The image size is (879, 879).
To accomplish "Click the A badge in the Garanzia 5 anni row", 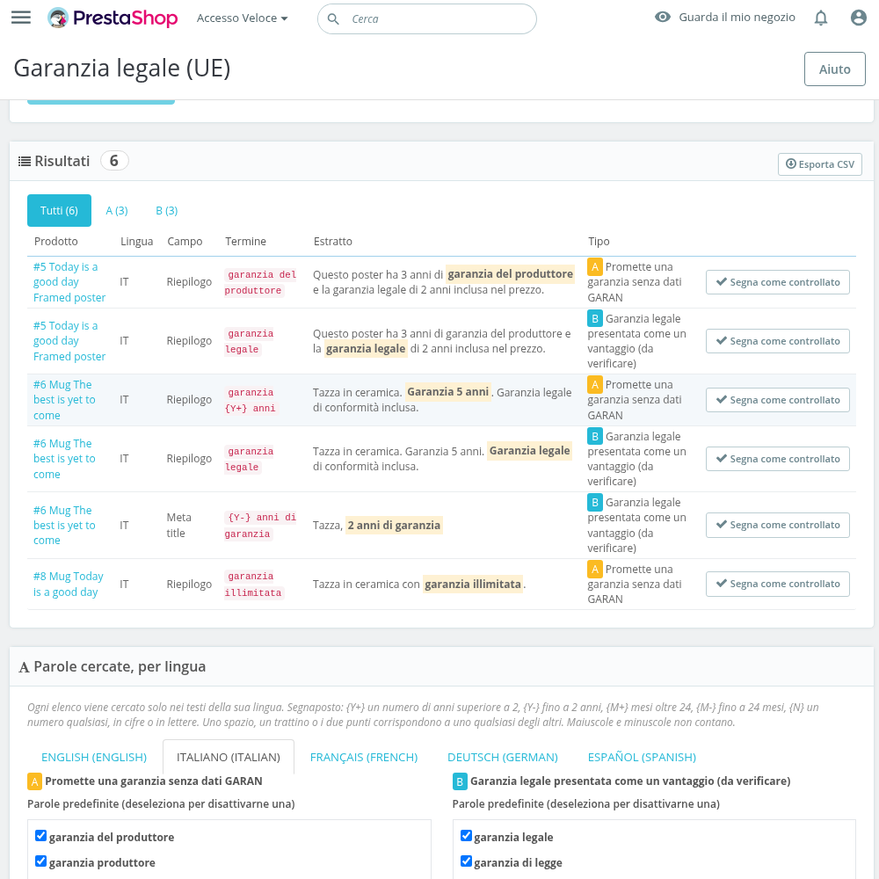I will tap(595, 384).
